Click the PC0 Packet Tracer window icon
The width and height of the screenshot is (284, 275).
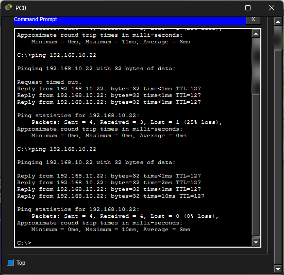point(9,8)
